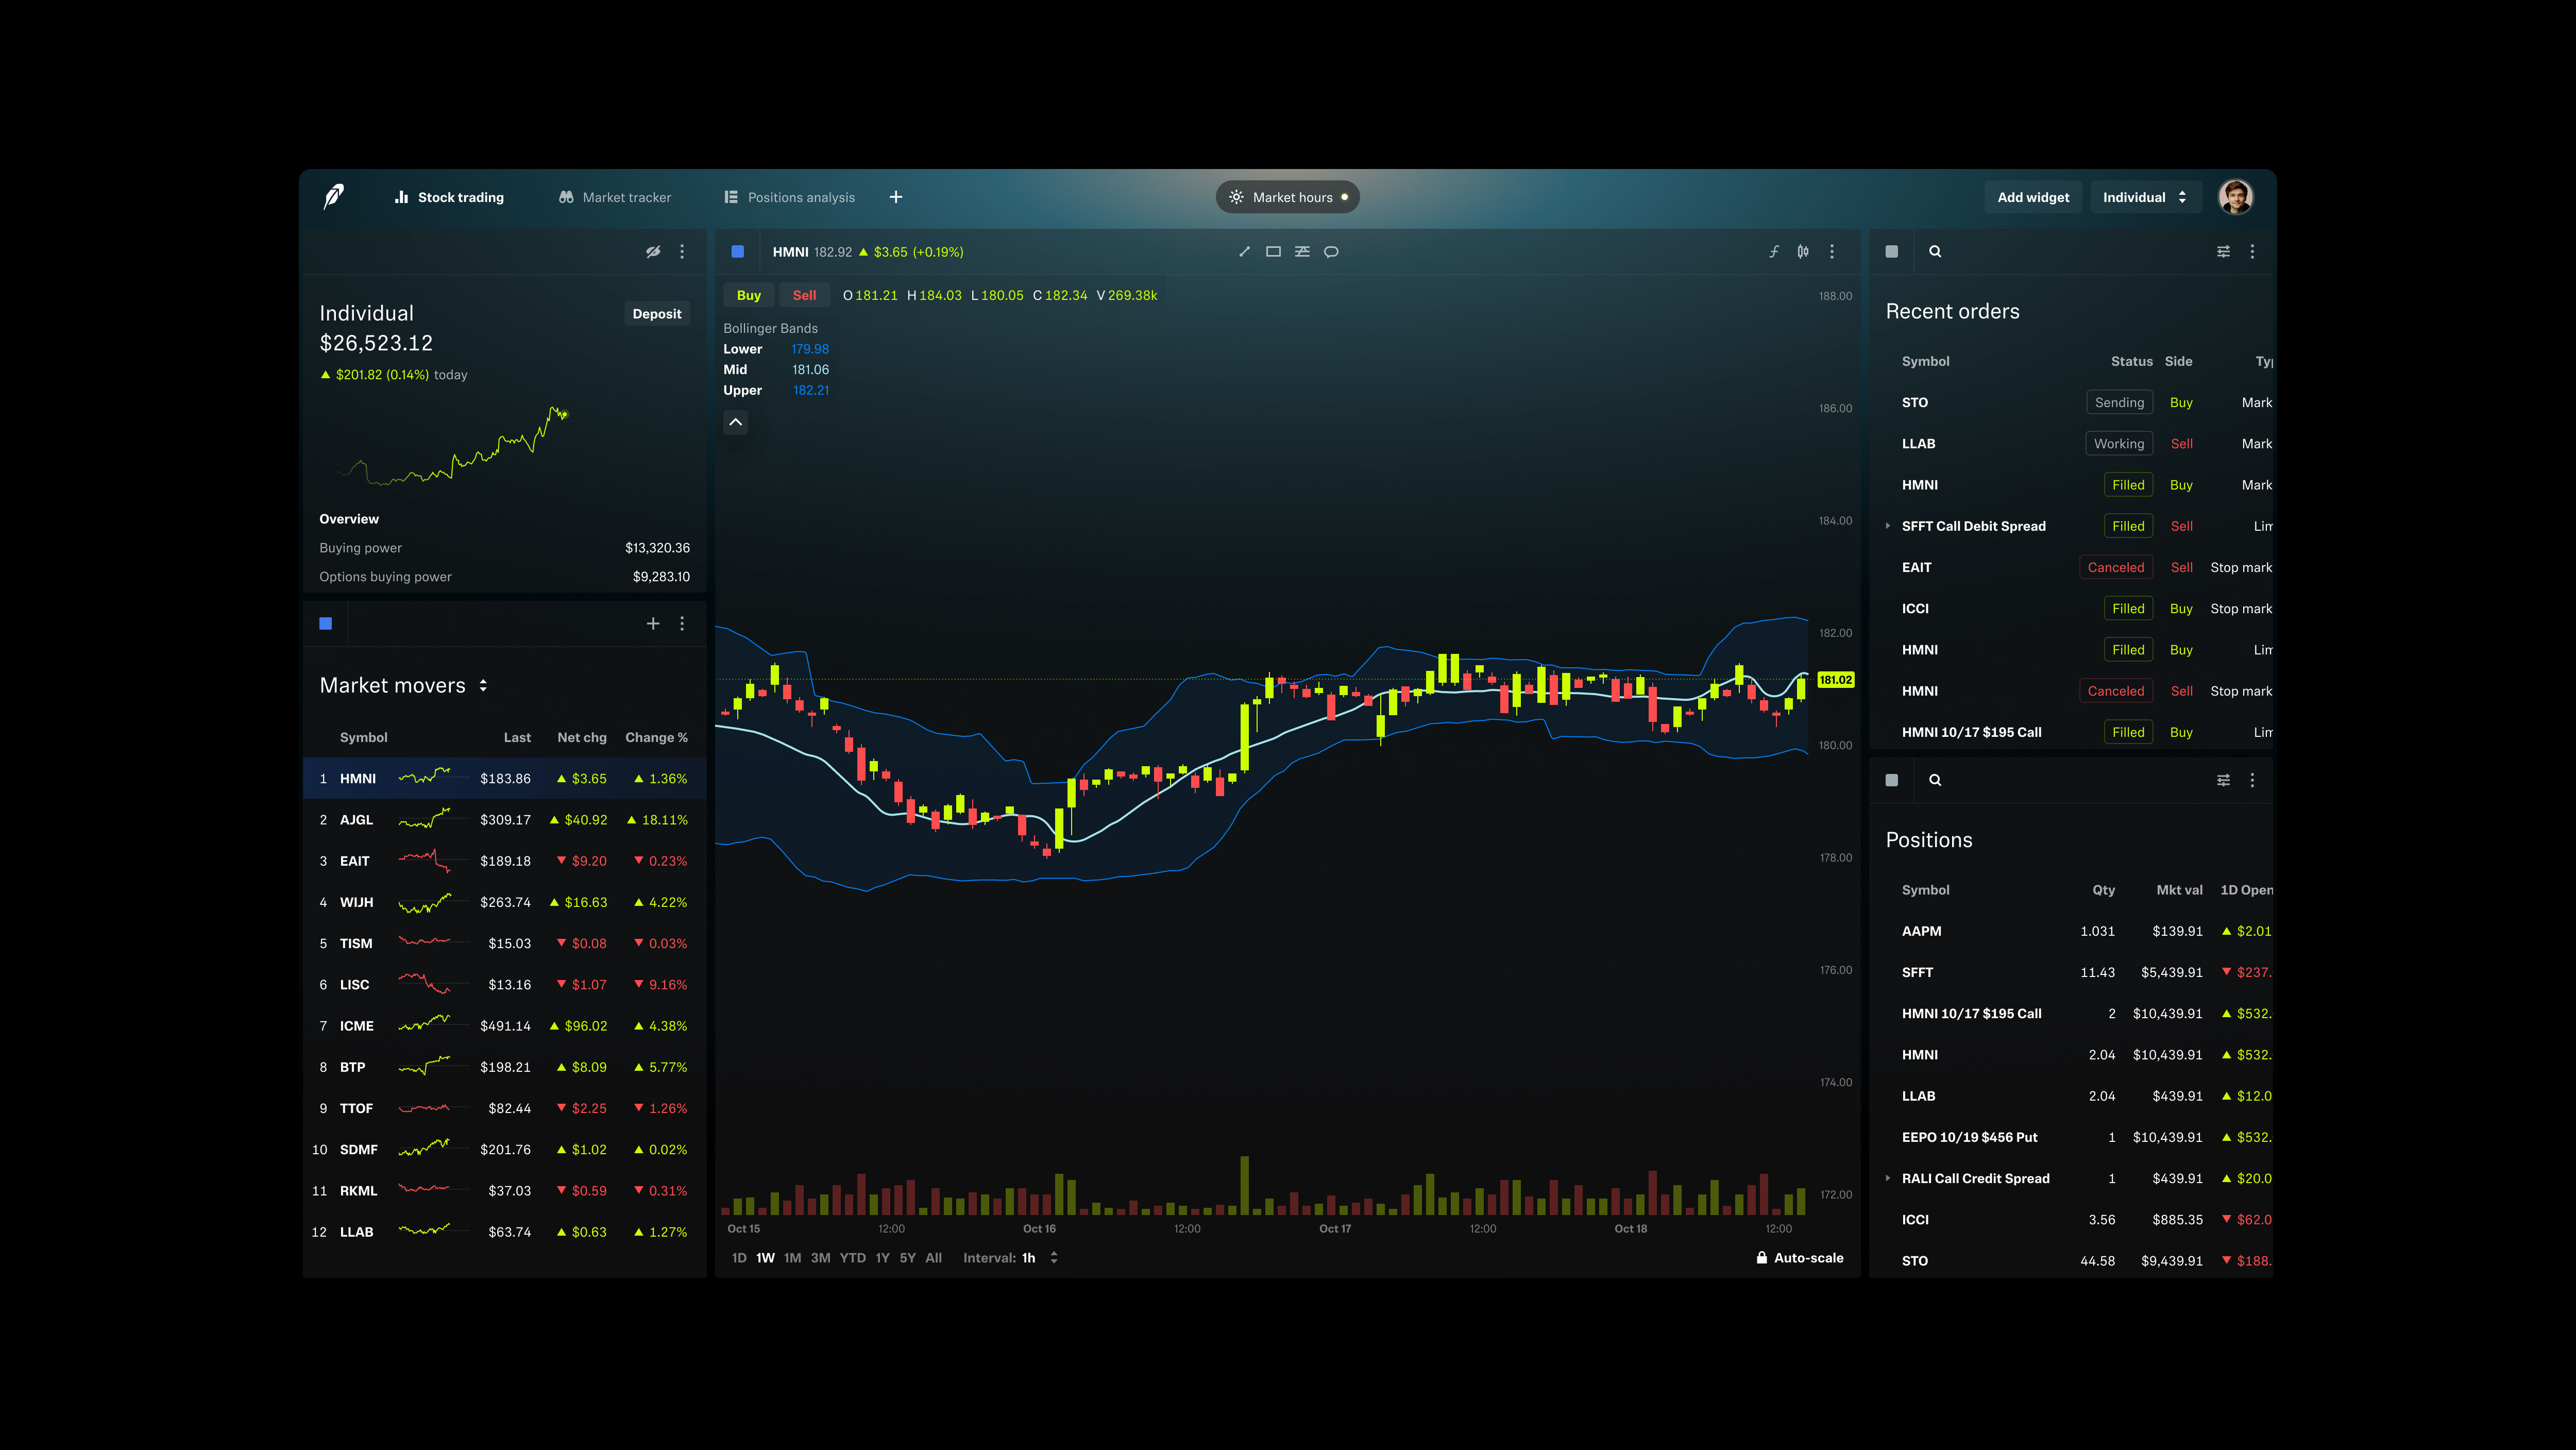Image resolution: width=2576 pixels, height=1450 pixels.
Task: Collapse the Bollinger Bands values panel
Action: pos(735,423)
